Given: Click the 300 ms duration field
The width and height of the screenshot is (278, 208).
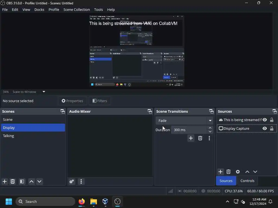Looking at the screenshot, I should point(189,130).
